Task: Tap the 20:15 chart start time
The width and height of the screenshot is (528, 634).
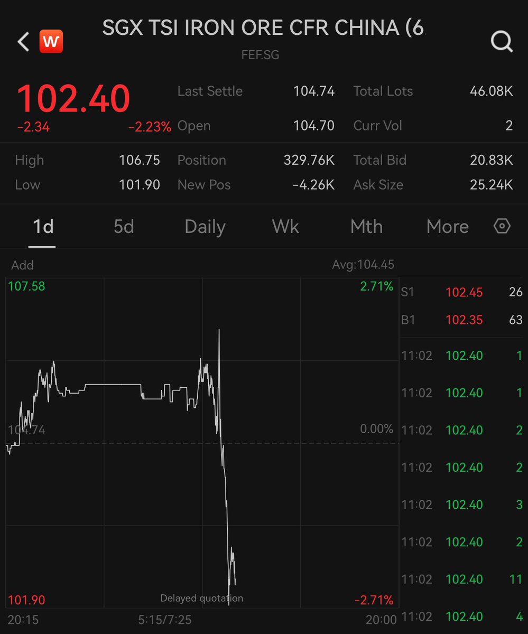Action: tap(23, 620)
